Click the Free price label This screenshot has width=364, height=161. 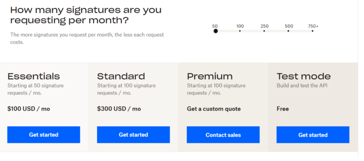coord(283,109)
